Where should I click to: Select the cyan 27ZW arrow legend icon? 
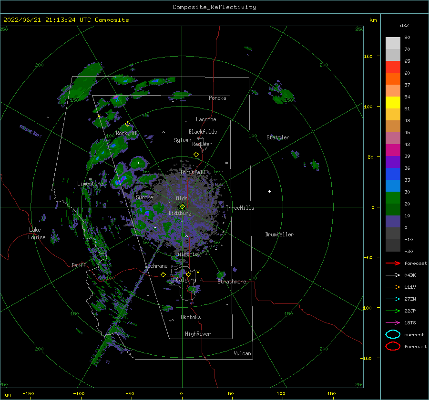[393, 299]
